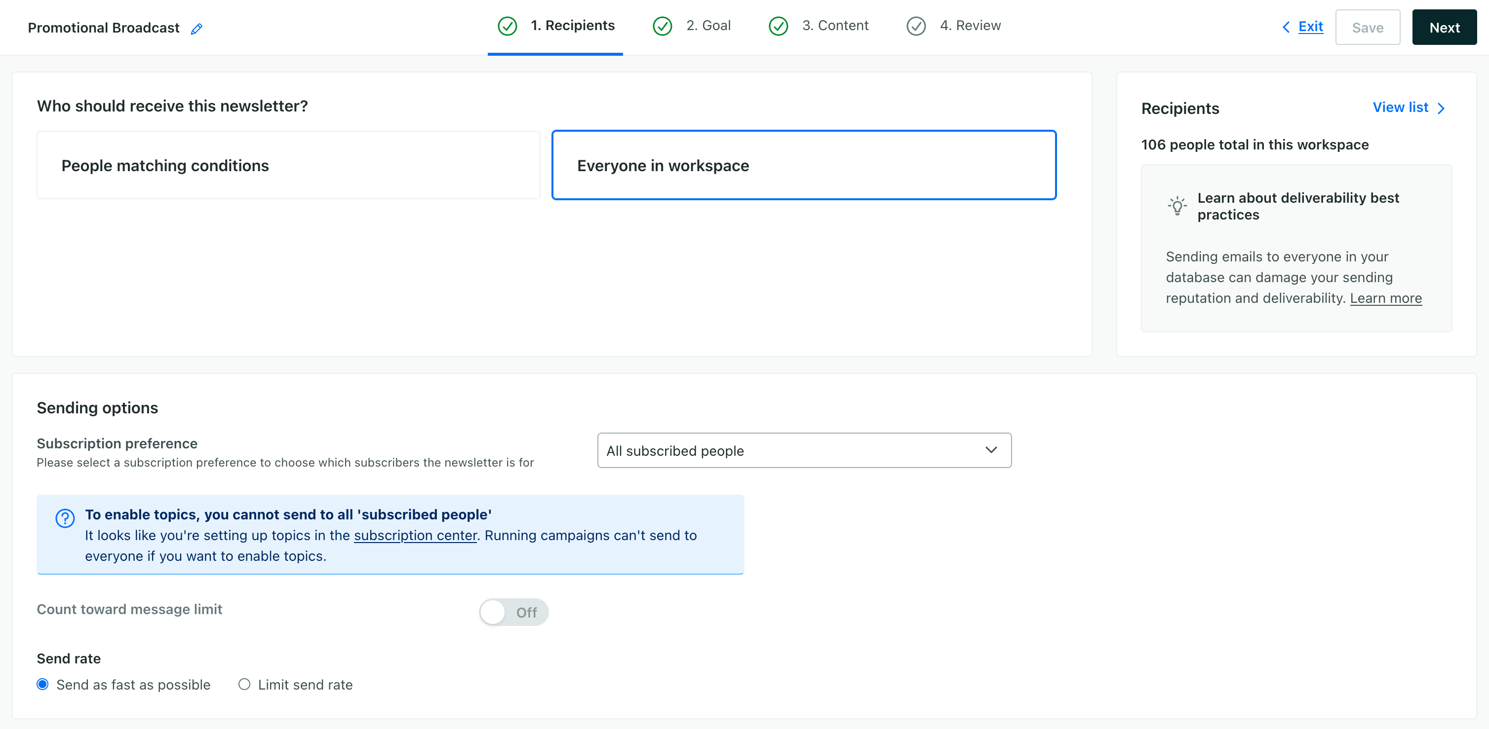Click 'Learn about deliverability best practices' heading
1489x729 pixels.
pyautogui.click(x=1297, y=206)
